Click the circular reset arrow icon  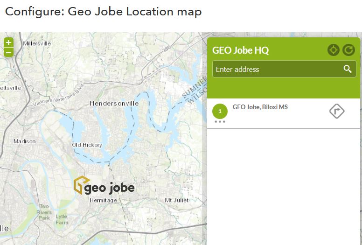(x=348, y=50)
